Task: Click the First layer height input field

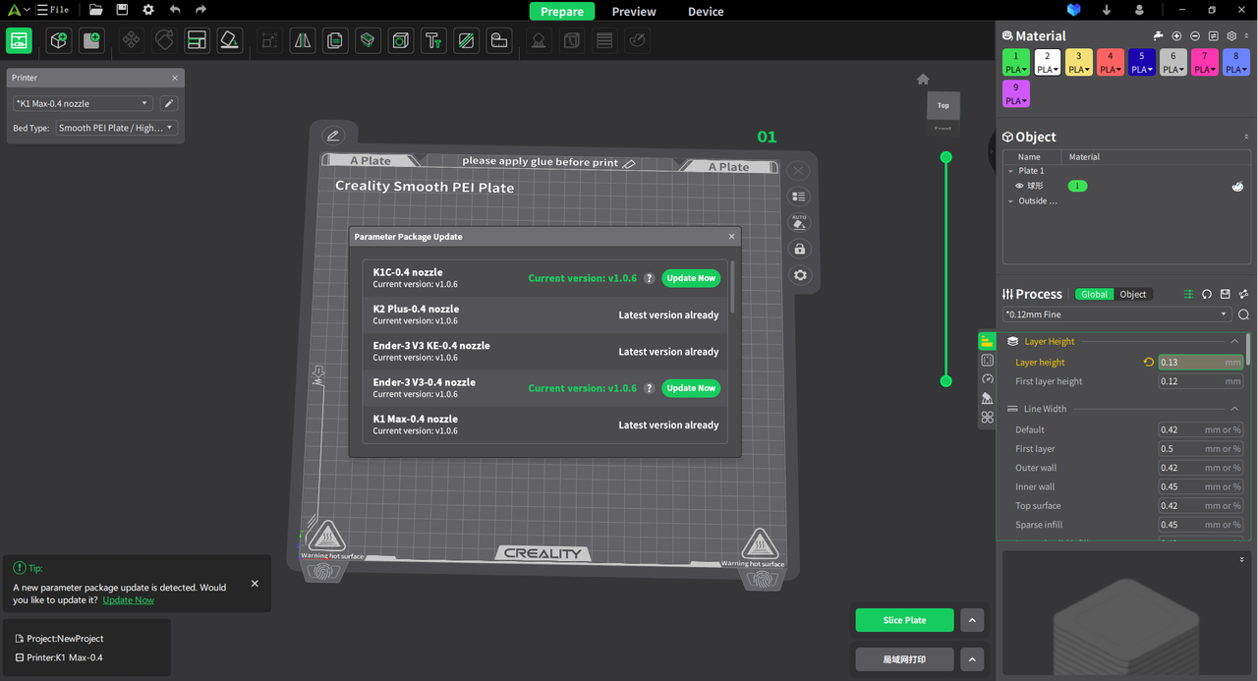Action: 1200,381
